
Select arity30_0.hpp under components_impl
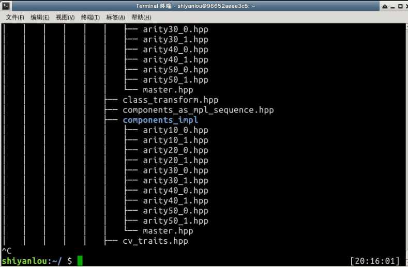pyautogui.click(x=175, y=170)
